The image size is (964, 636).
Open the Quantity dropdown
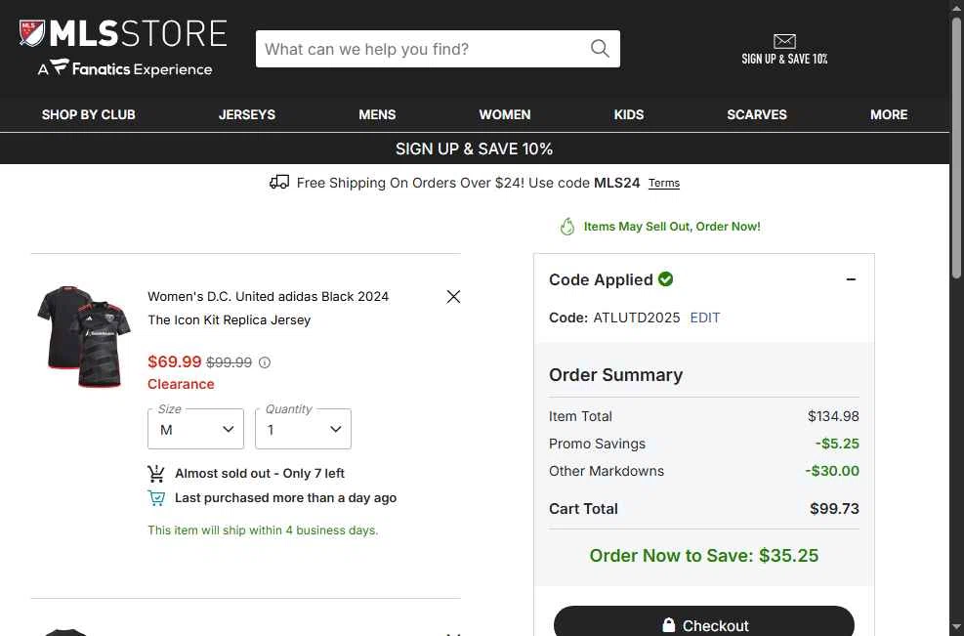(303, 429)
